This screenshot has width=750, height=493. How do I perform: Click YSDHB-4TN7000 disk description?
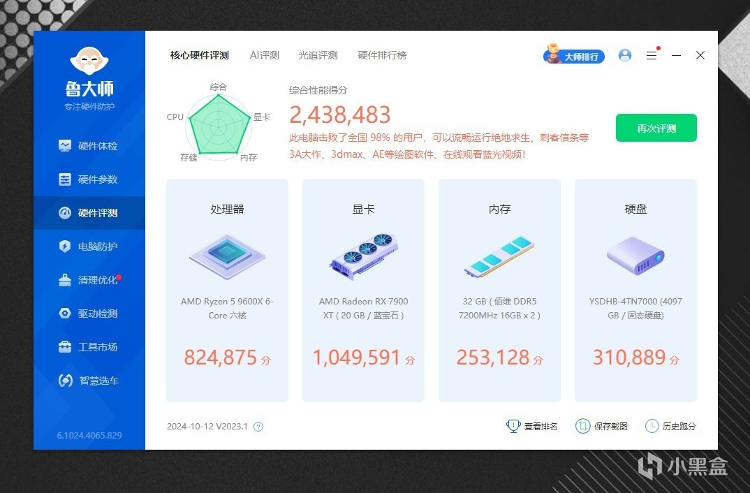pyautogui.click(x=635, y=309)
